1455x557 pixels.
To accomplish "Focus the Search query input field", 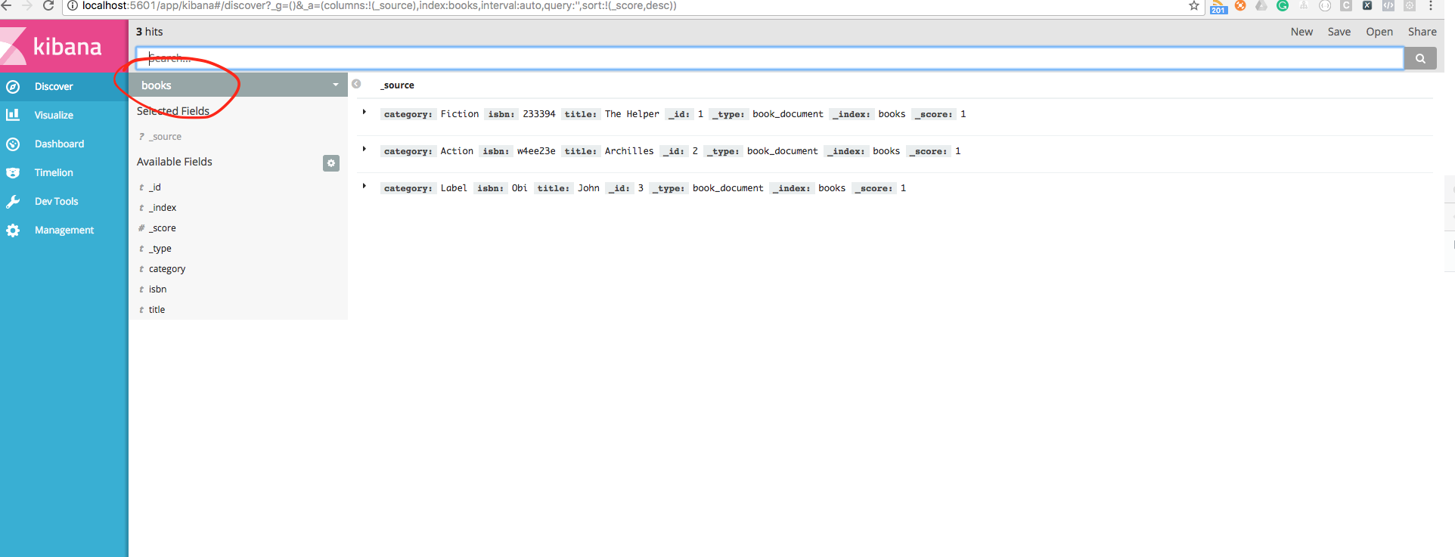I will click(x=770, y=58).
